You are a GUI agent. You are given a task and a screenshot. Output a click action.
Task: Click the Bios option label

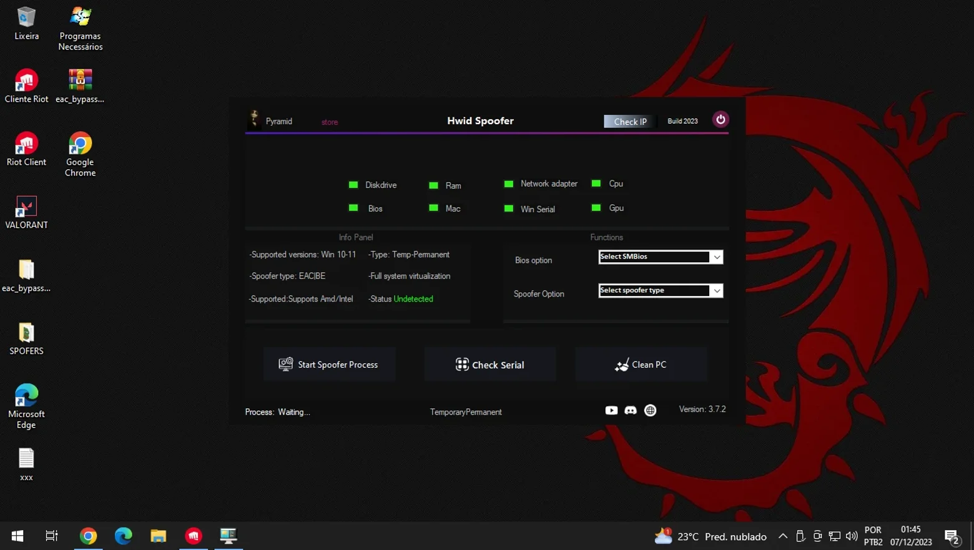533,260
